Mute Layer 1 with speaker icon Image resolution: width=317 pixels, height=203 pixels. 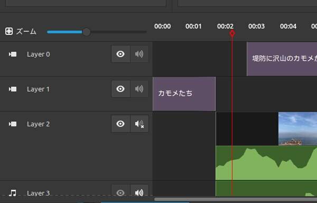tap(139, 89)
